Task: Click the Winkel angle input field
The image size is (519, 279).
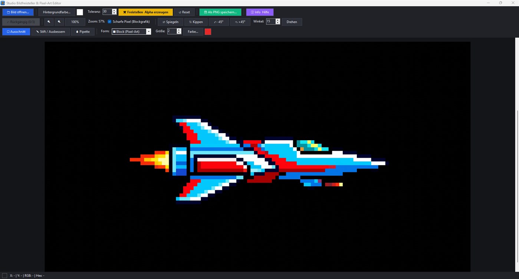Action: 270,22
